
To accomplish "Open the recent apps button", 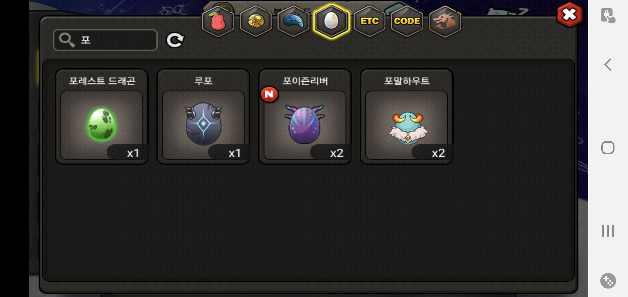I will 608,231.
